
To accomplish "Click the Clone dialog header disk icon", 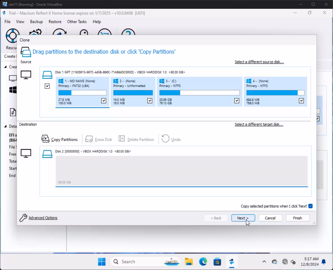I will coord(26,52).
